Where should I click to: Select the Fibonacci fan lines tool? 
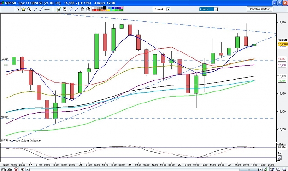76,9
